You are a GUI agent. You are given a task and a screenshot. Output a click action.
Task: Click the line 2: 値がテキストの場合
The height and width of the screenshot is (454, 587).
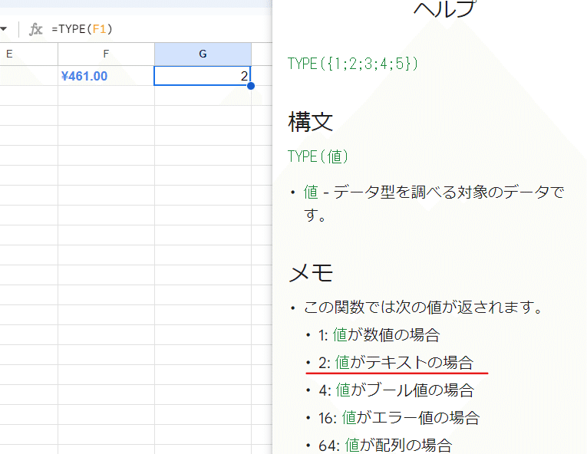tap(396, 363)
